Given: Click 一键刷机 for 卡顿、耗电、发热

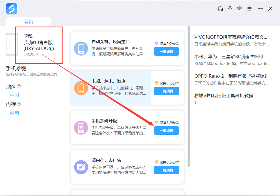Looking at the screenshot, I should 166,91.
